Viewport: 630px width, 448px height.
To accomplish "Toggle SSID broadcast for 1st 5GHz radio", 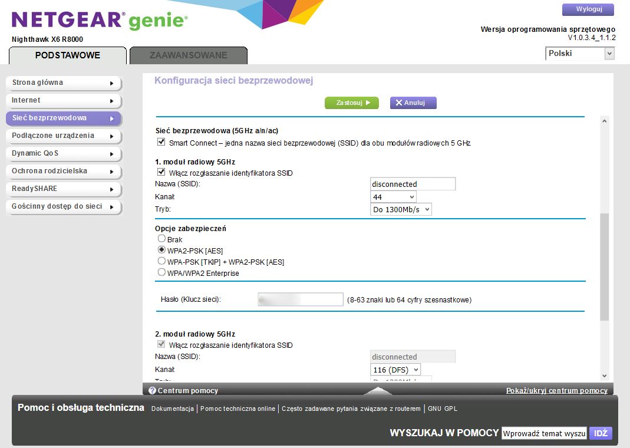I will click(x=161, y=172).
